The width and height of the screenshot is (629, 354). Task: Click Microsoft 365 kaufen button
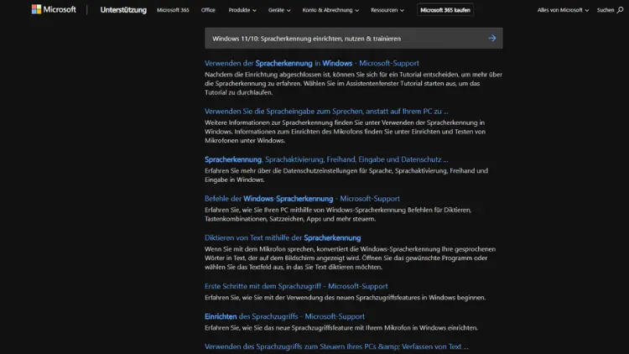(445, 9)
